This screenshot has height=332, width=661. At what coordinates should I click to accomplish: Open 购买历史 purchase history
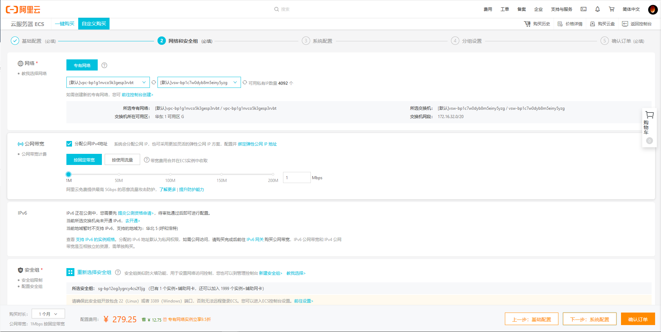pos(537,24)
